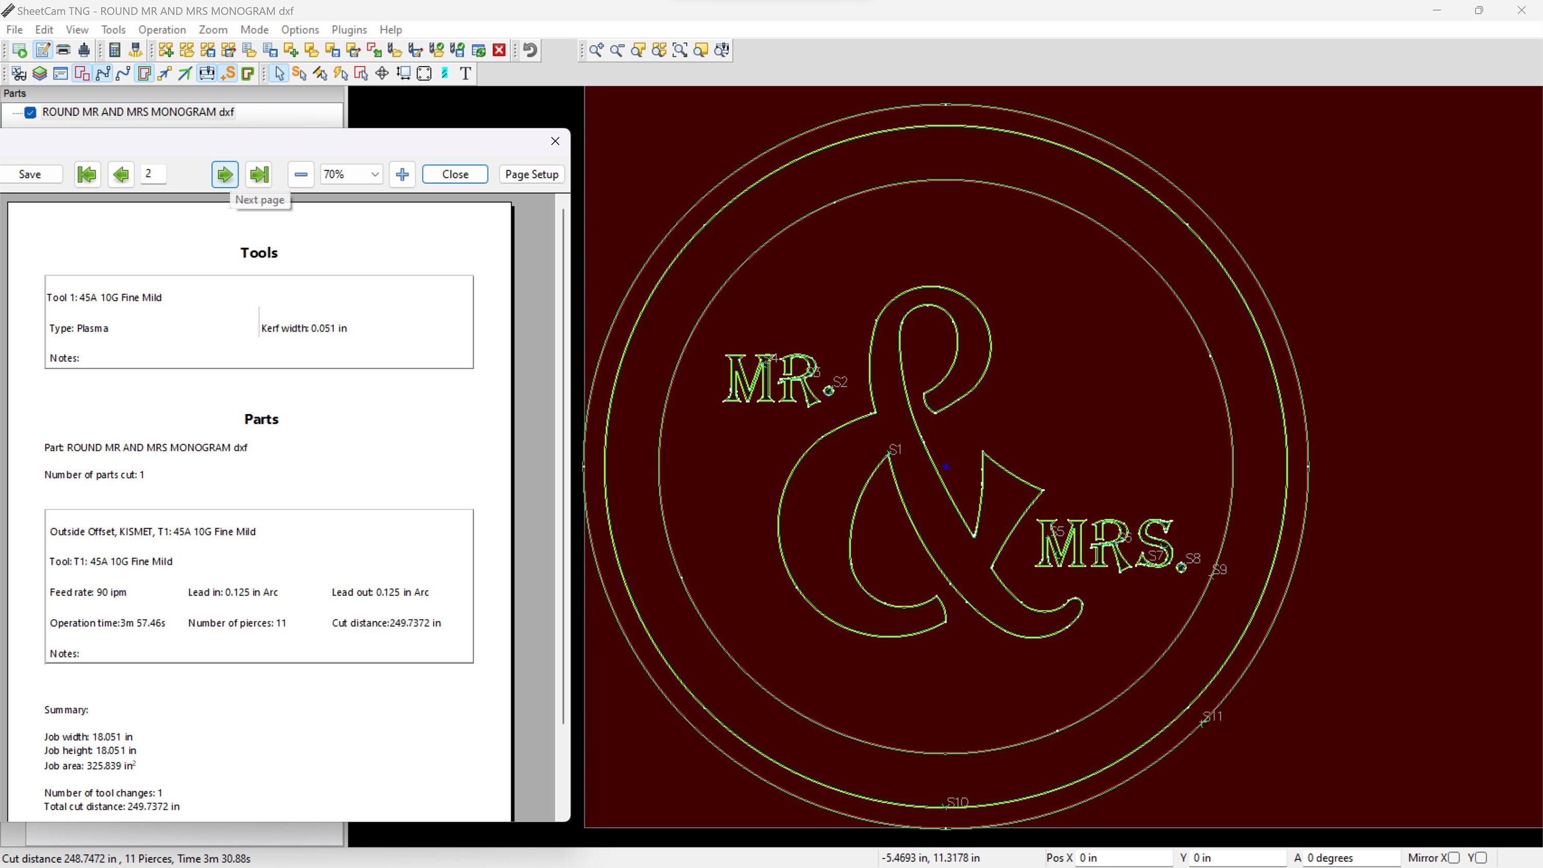Select the Text tool
Viewport: 1543px width, 868px height.
point(465,73)
